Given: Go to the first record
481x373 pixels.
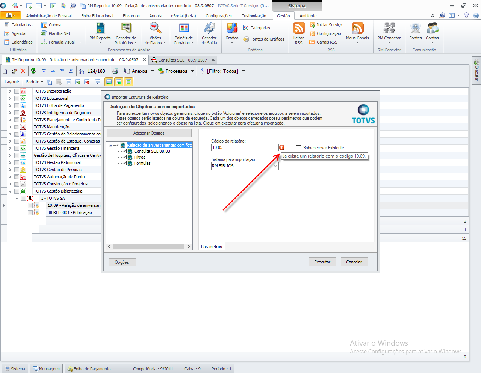Looking at the screenshot, I should (x=44, y=71).
